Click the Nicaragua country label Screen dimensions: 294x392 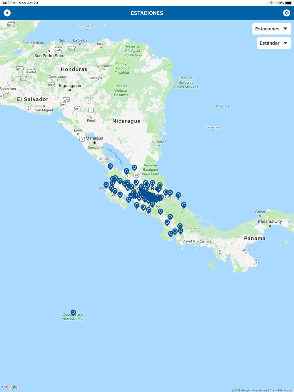click(126, 121)
